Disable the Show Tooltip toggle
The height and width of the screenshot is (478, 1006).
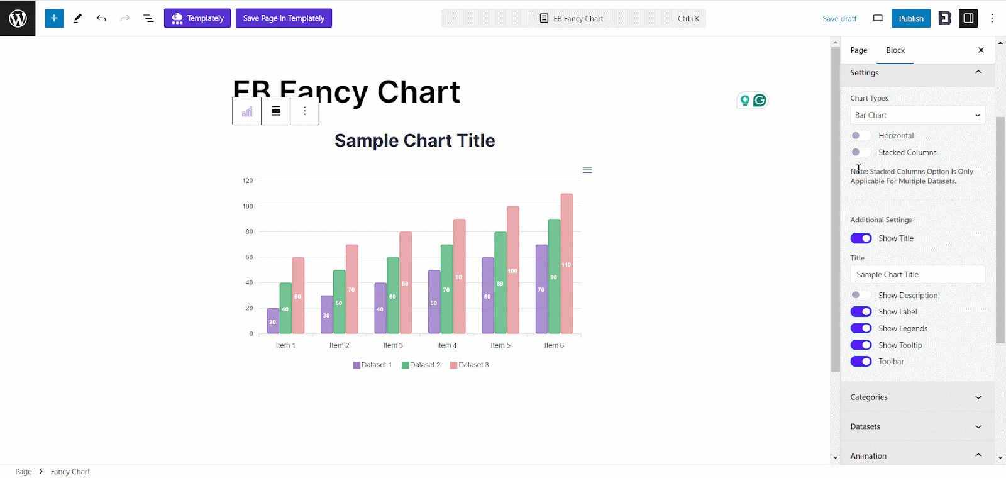coord(861,345)
